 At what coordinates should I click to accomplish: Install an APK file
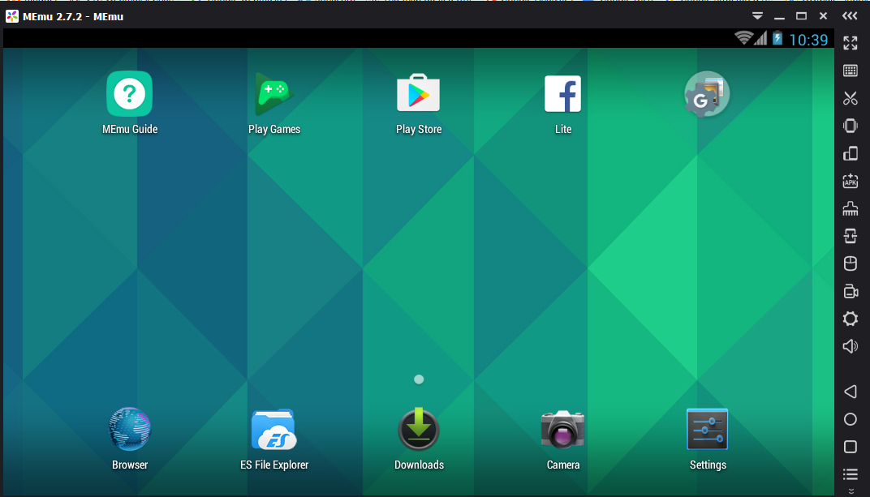(850, 181)
